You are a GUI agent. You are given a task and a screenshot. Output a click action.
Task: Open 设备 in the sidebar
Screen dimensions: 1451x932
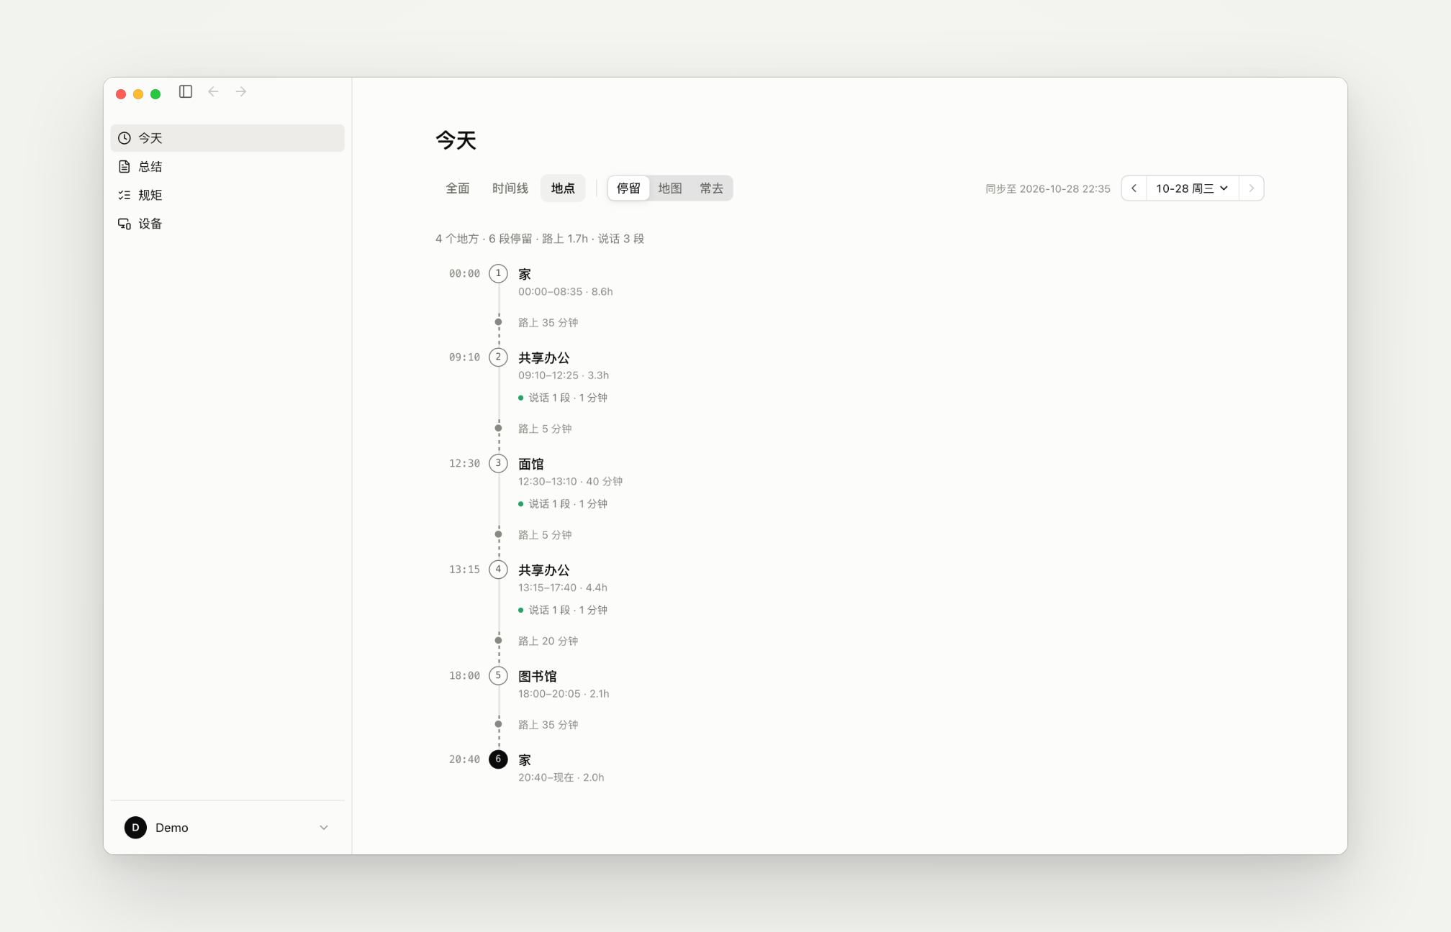click(227, 224)
